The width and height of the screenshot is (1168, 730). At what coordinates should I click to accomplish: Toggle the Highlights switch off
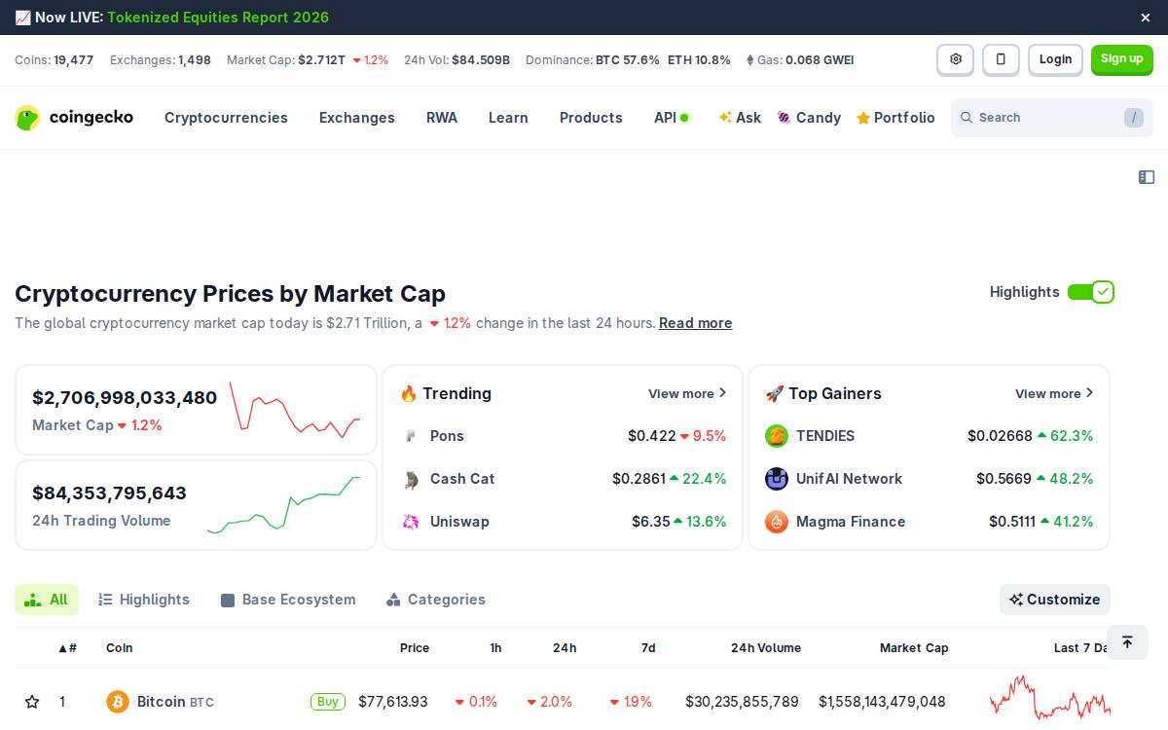click(x=1090, y=292)
